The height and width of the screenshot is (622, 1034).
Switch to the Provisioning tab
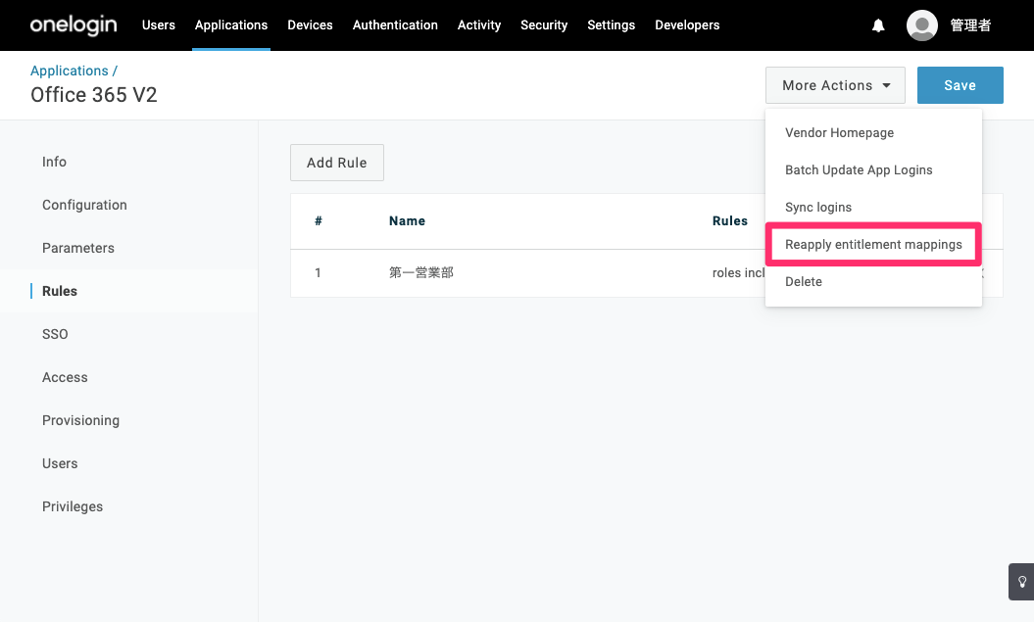(x=80, y=420)
